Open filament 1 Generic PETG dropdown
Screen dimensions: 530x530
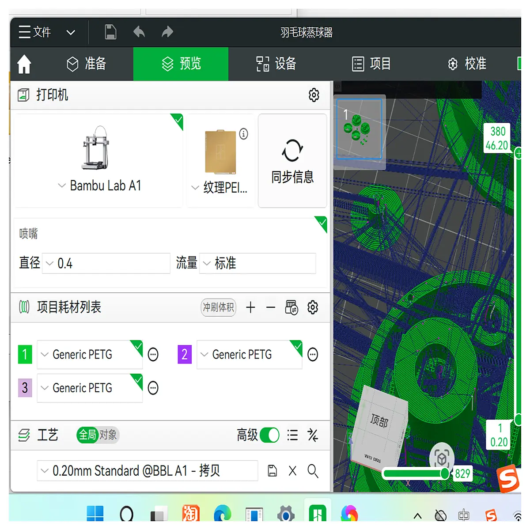coord(90,355)
